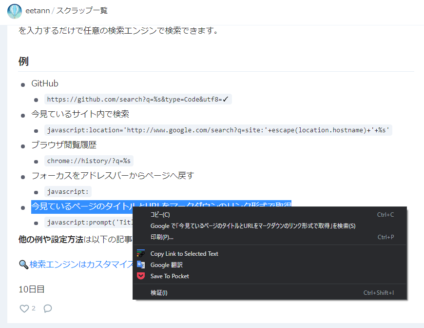
Task: Click the 例 section heading
Action: coord(23,61)
